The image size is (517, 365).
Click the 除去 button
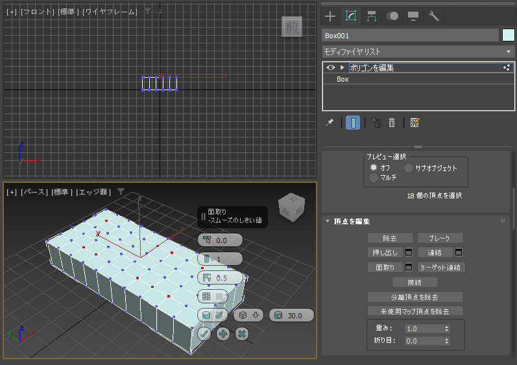click(390, 238)
